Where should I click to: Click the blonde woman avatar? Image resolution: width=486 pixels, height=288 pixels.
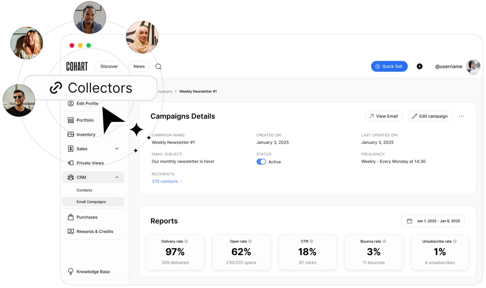coord(26,43)
